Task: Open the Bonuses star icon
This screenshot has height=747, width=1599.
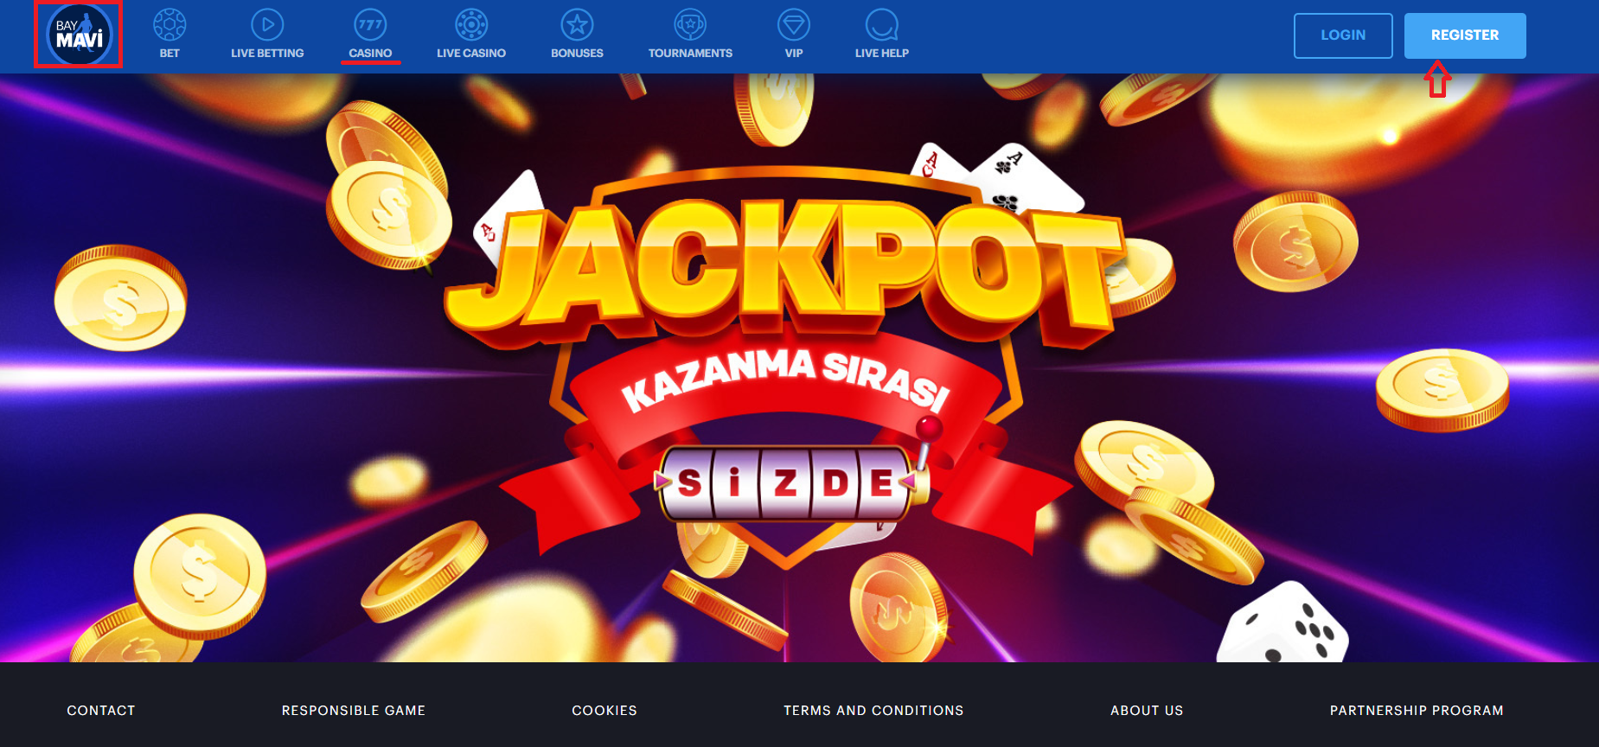Action: (x=577, y=24)
